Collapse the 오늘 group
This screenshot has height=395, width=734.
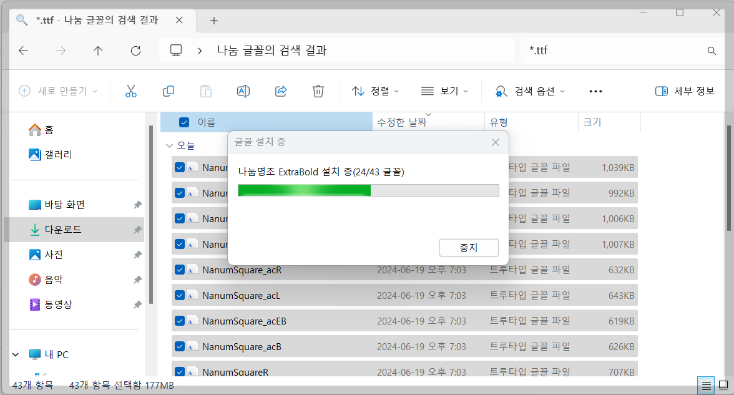(169, 145)
